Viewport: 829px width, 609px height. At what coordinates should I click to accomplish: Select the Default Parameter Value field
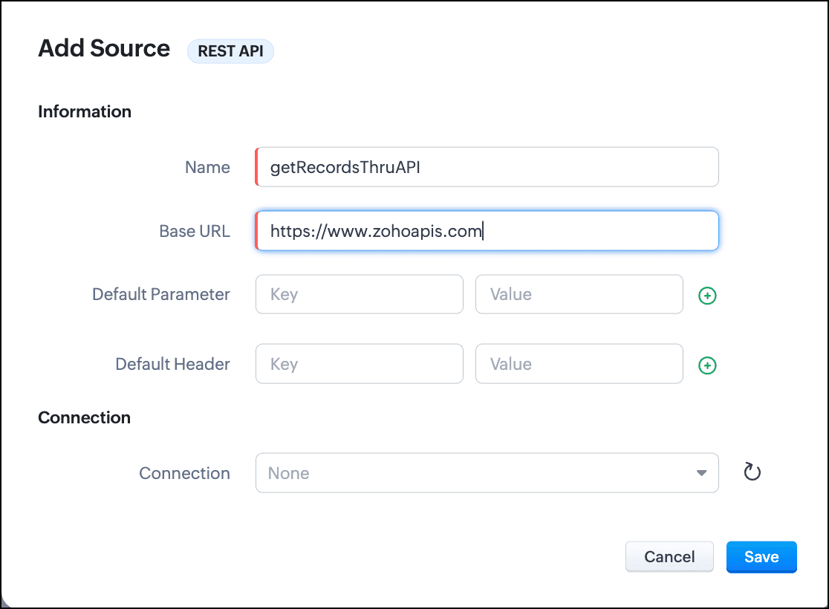pyautogui.click(x=579, y=294)
